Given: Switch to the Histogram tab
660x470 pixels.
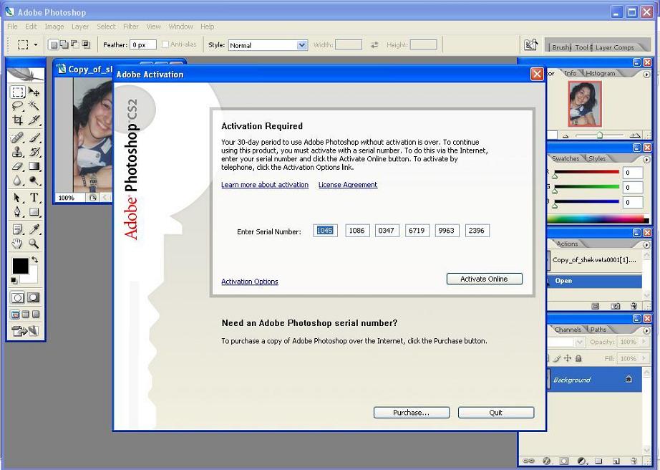Looking at the screenshot, I should pos(601,73).
